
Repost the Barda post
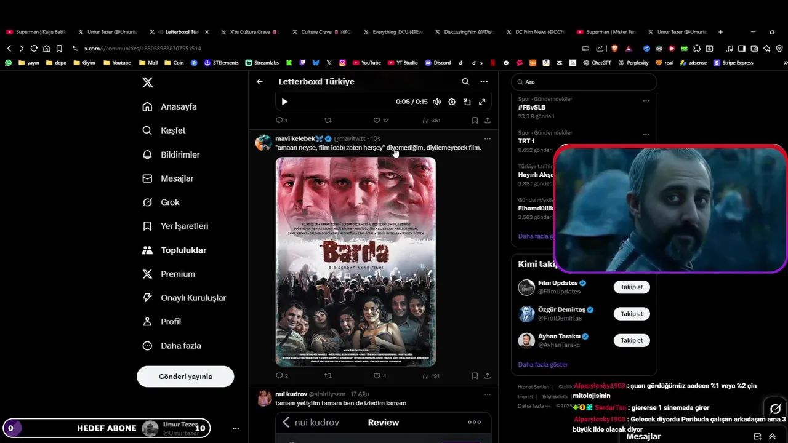point(328,375)
